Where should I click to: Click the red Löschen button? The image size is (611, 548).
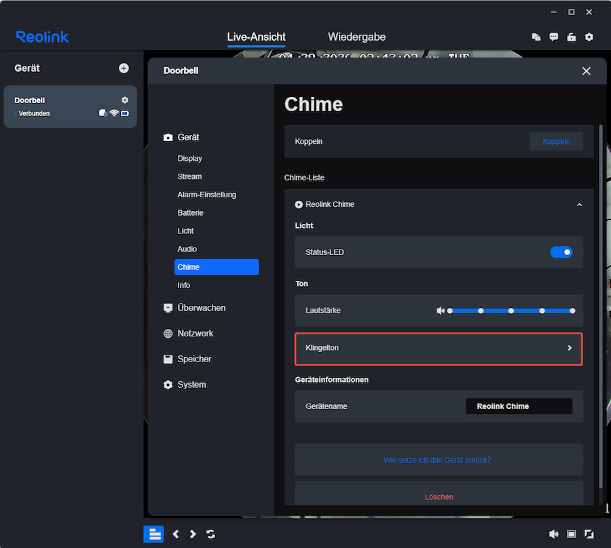tap(439, 497)
